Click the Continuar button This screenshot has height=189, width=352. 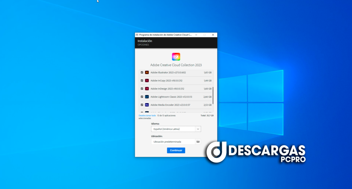click(x=176, y=150)
